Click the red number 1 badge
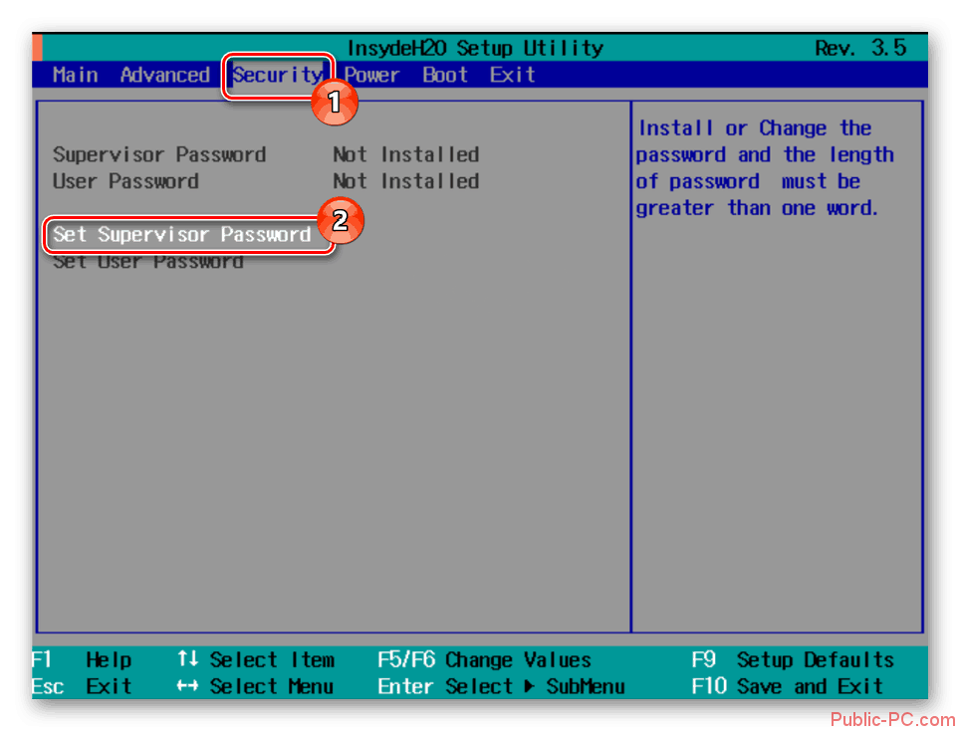The image size is (960, 731). tap(335, 102)
